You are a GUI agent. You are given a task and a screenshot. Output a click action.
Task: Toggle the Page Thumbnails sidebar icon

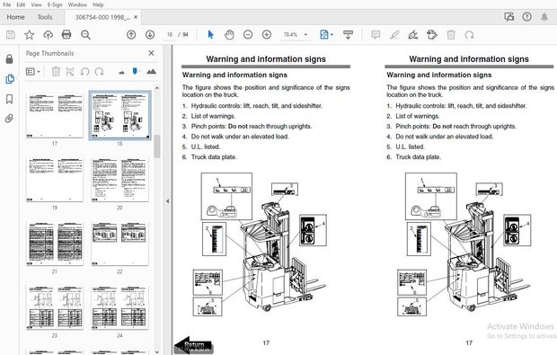[x=10, y=79]
